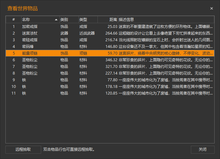Viewport: 220px width, 159px height.
Task: Click the description starting 当光线照射
Action: click(166, 40)
